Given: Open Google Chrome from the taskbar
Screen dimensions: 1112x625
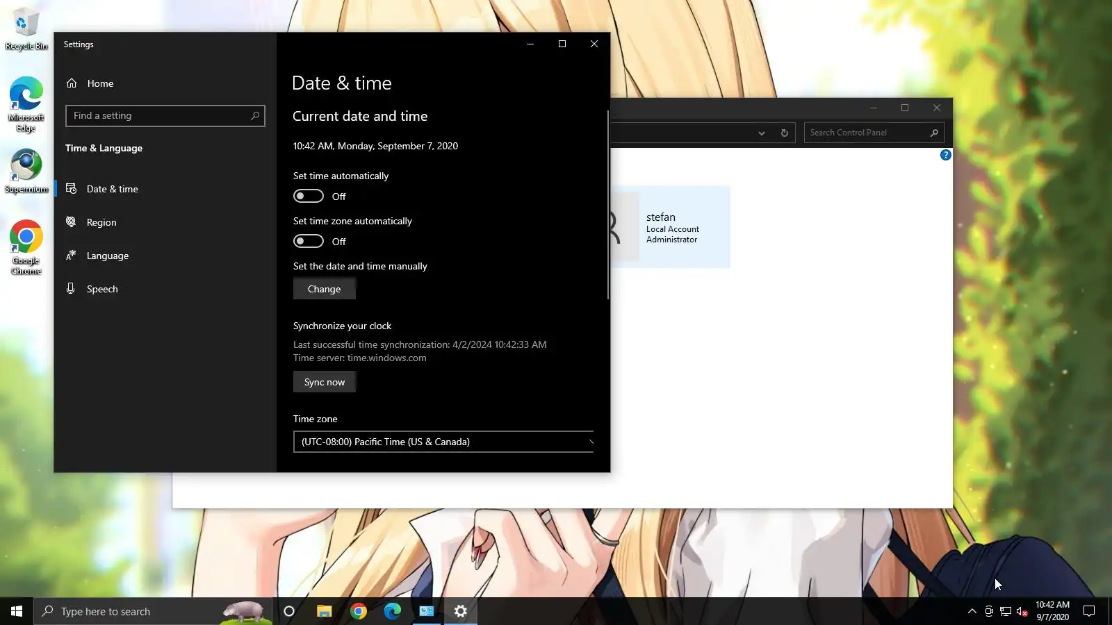Looking at the screenshot, I should click(x=359, y=611).
